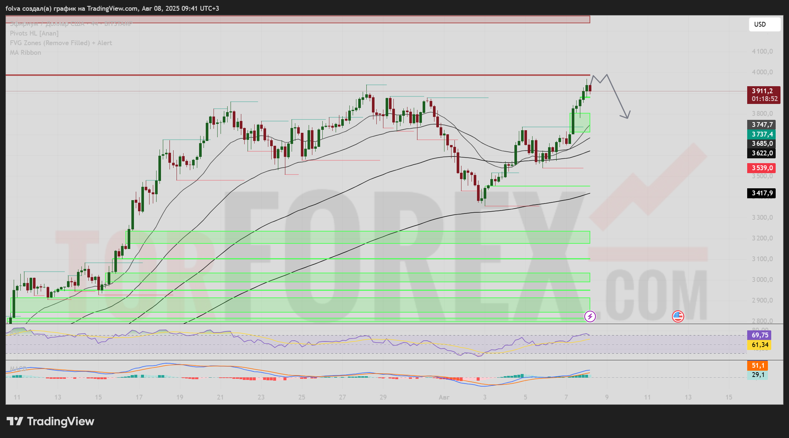Viewport: 789px width, 438px height.
Task: Click the teal 3737,4 price tag
Action: coord(762,134)
